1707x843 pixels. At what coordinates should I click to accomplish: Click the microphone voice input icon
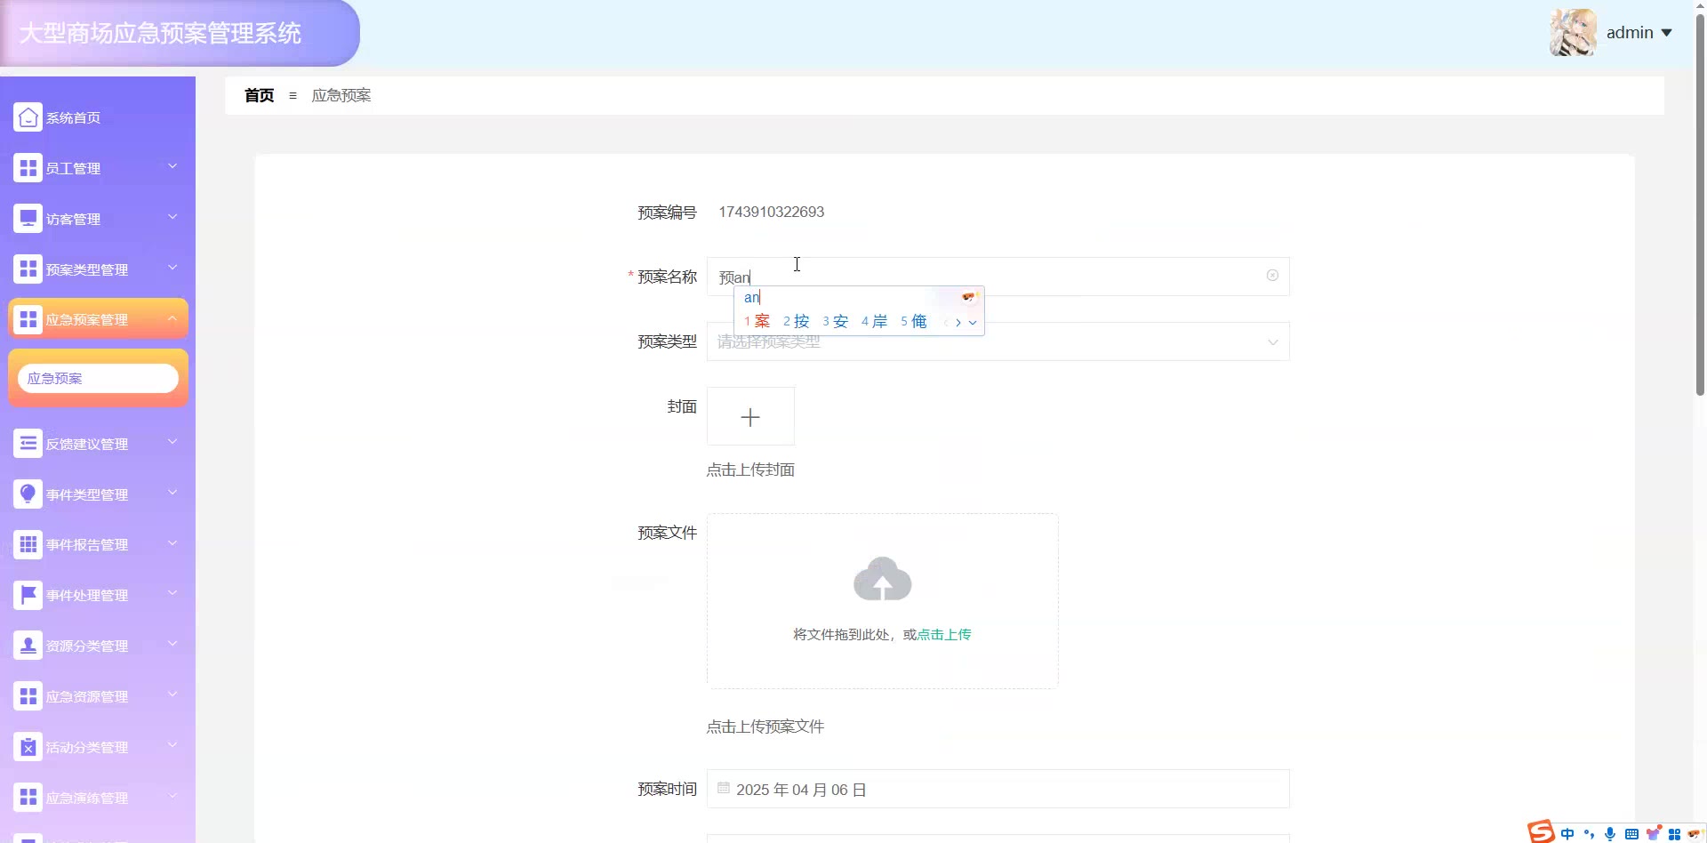[x=1610, y=834]
